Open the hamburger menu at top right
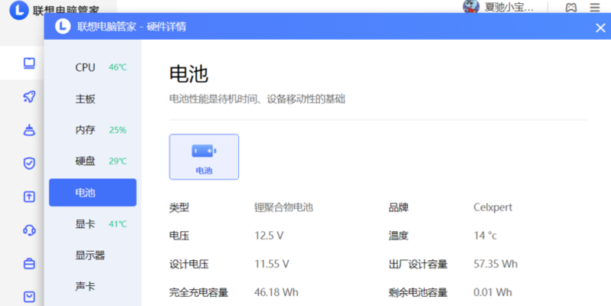 (595, 8)
